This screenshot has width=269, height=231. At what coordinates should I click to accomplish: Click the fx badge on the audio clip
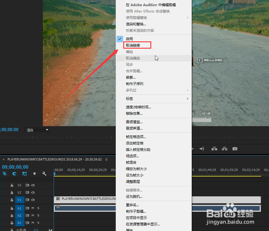click(58, 207)
